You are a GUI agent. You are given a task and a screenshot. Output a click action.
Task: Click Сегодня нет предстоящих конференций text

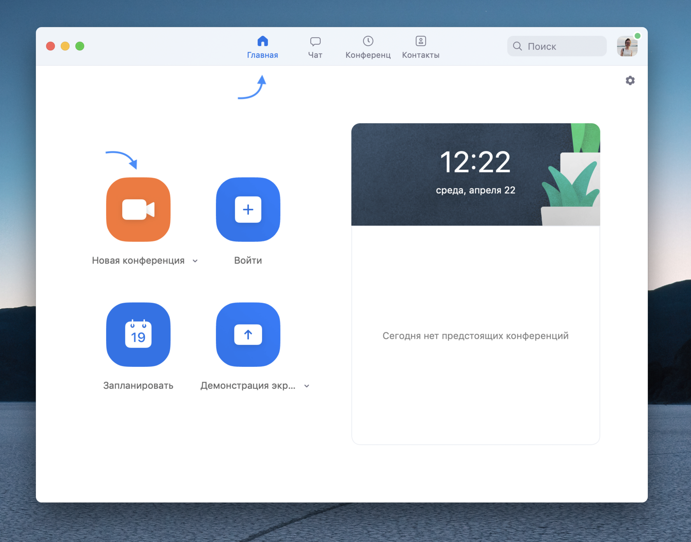click(x=475, y=336)
